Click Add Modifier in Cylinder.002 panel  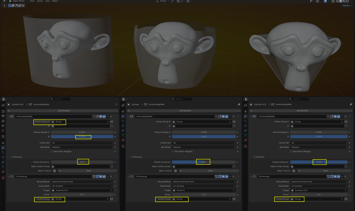pyautogui.click(x=302, y=111)
